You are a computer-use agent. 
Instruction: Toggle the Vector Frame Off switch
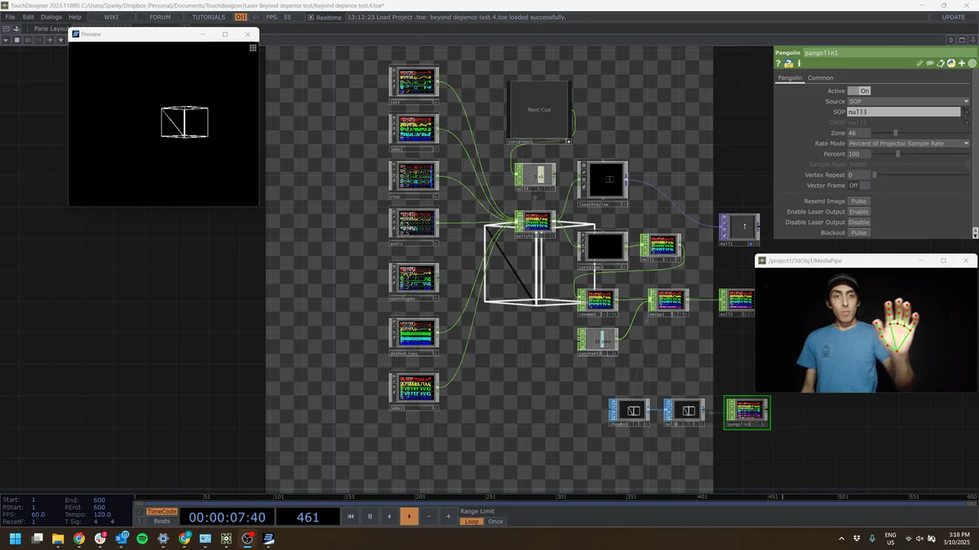tap(859, 186)
